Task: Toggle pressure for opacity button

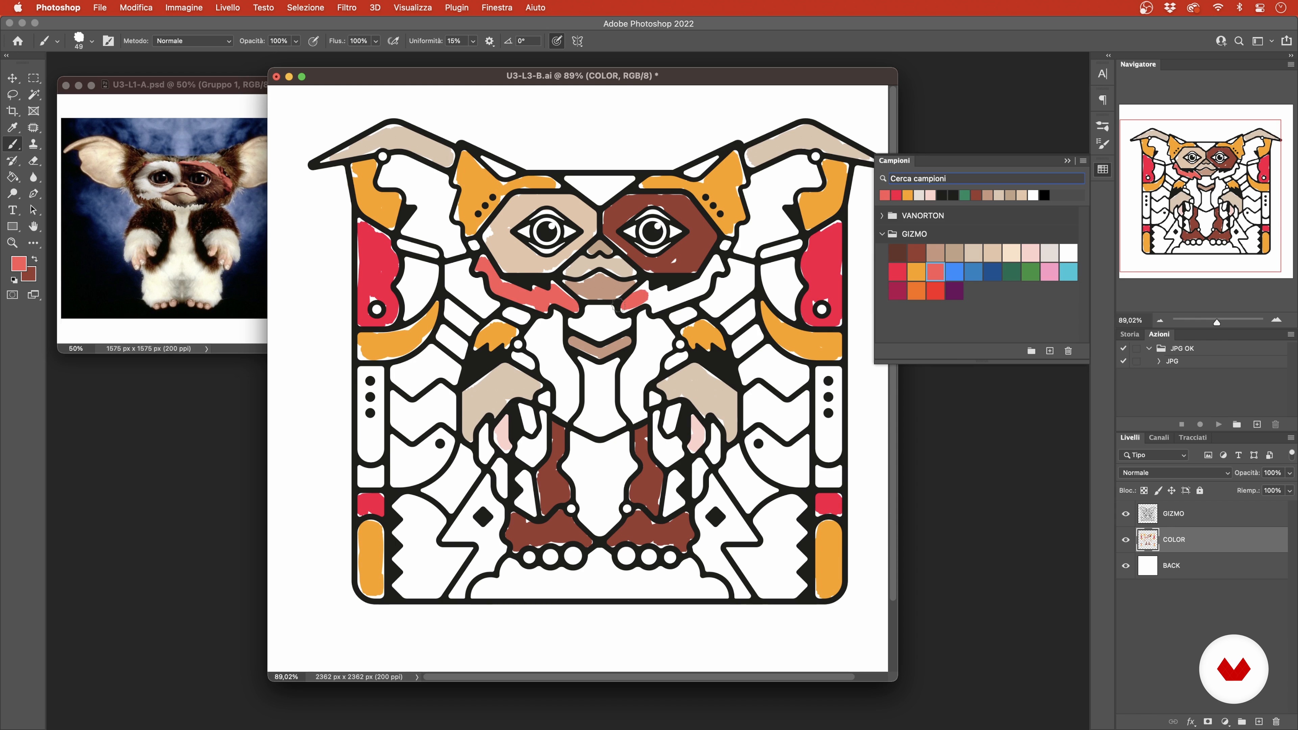Action: coord(313,41)
